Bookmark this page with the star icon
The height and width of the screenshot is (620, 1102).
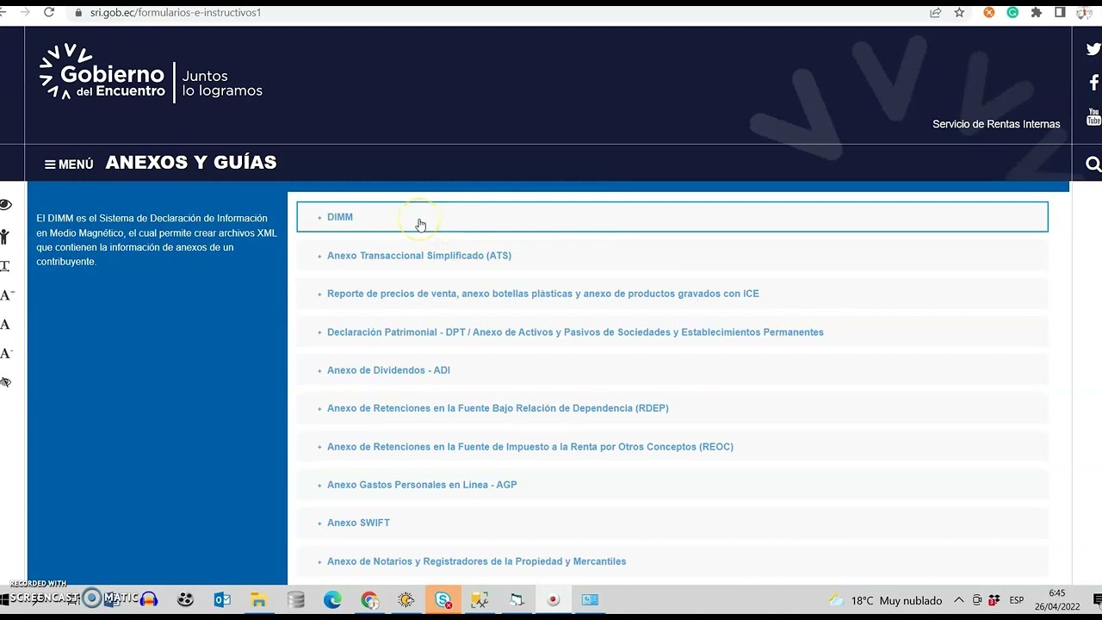(959, 13)
